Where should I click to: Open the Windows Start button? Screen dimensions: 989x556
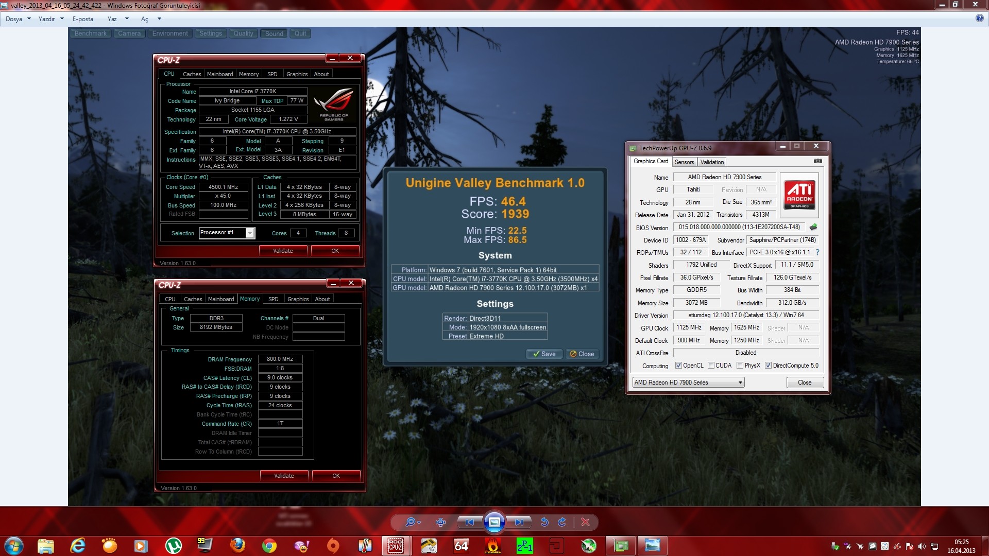[13, 546]
